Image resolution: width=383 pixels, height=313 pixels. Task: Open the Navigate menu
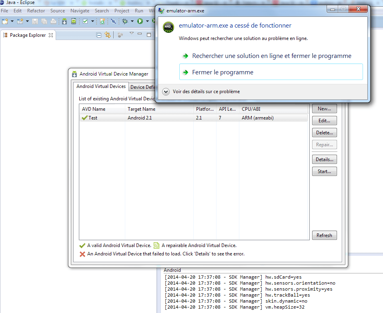tap(80, 11)
